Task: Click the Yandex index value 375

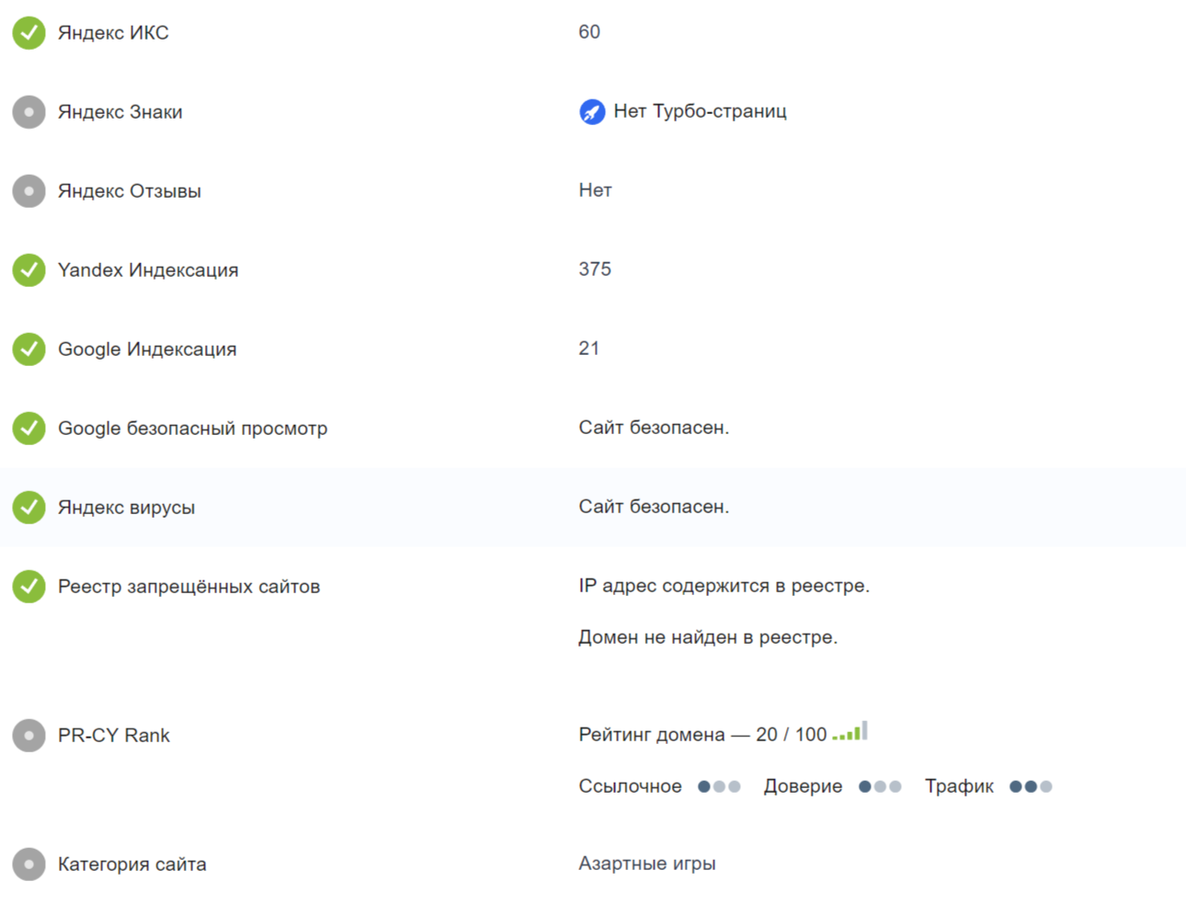Action: click(x=595, y=269)
